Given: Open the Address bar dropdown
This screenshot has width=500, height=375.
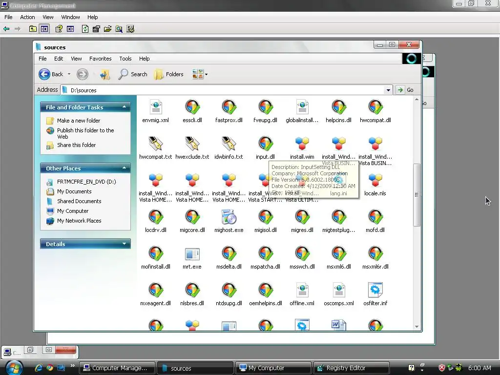Looking at the screenshot, I should click(388, 90).
